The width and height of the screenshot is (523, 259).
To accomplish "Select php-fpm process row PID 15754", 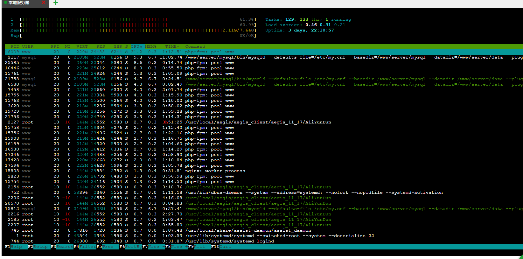I will [264, 182].
